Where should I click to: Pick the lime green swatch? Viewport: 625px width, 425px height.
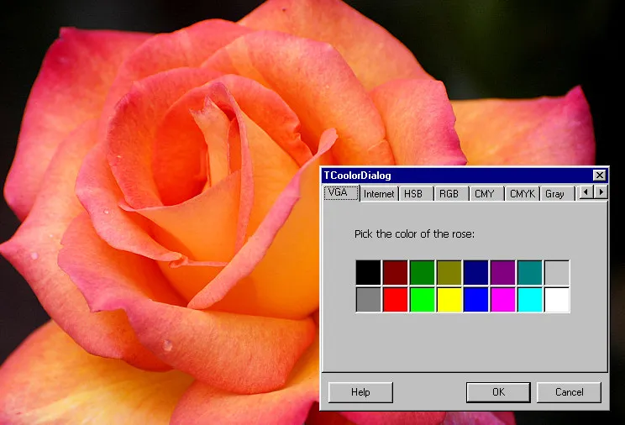(x=422, y=300)
